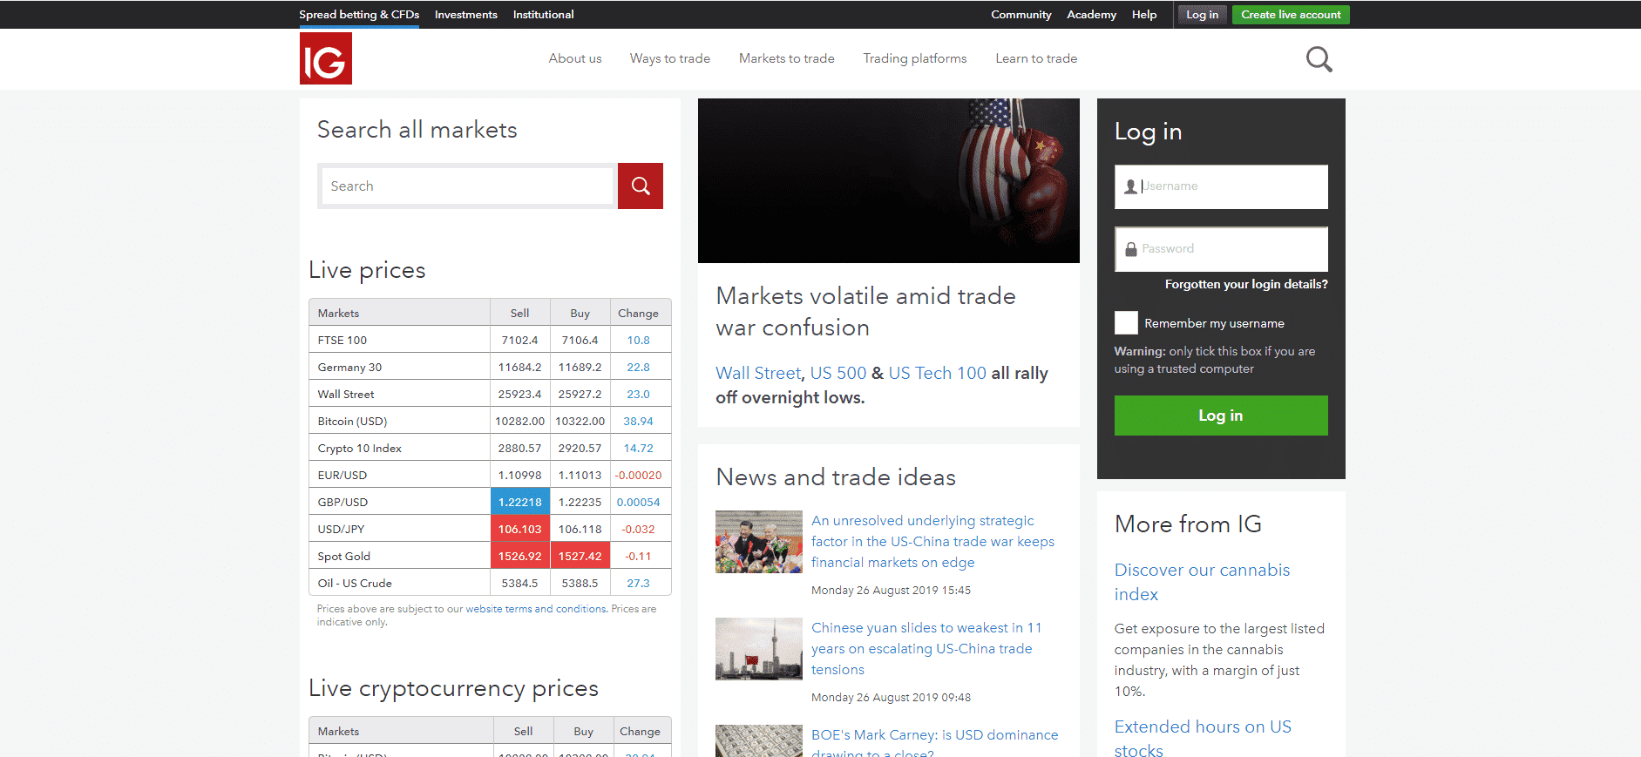Image resolution: width=1641 pixels, height=757 pixels.
Task: Open the Markets to trade menu
Action: [786, 58]
